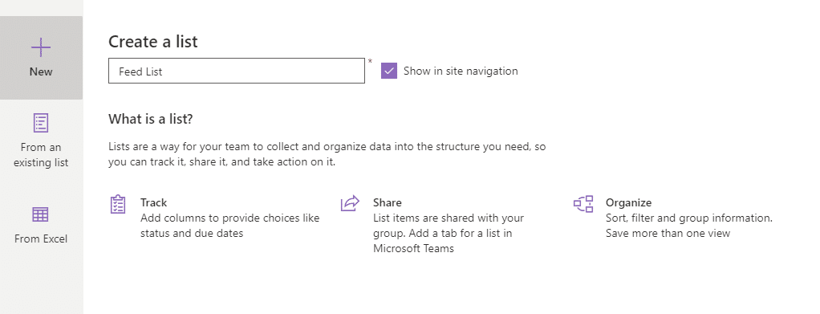Click the Track clipboard icon
This screenshot has height=314, width=820.
pyautogui.click(x=118, y=204)
